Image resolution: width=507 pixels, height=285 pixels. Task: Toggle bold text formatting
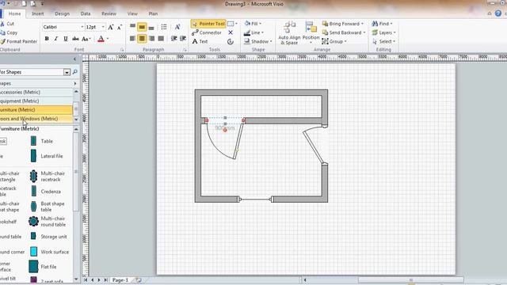pos(47,39)
